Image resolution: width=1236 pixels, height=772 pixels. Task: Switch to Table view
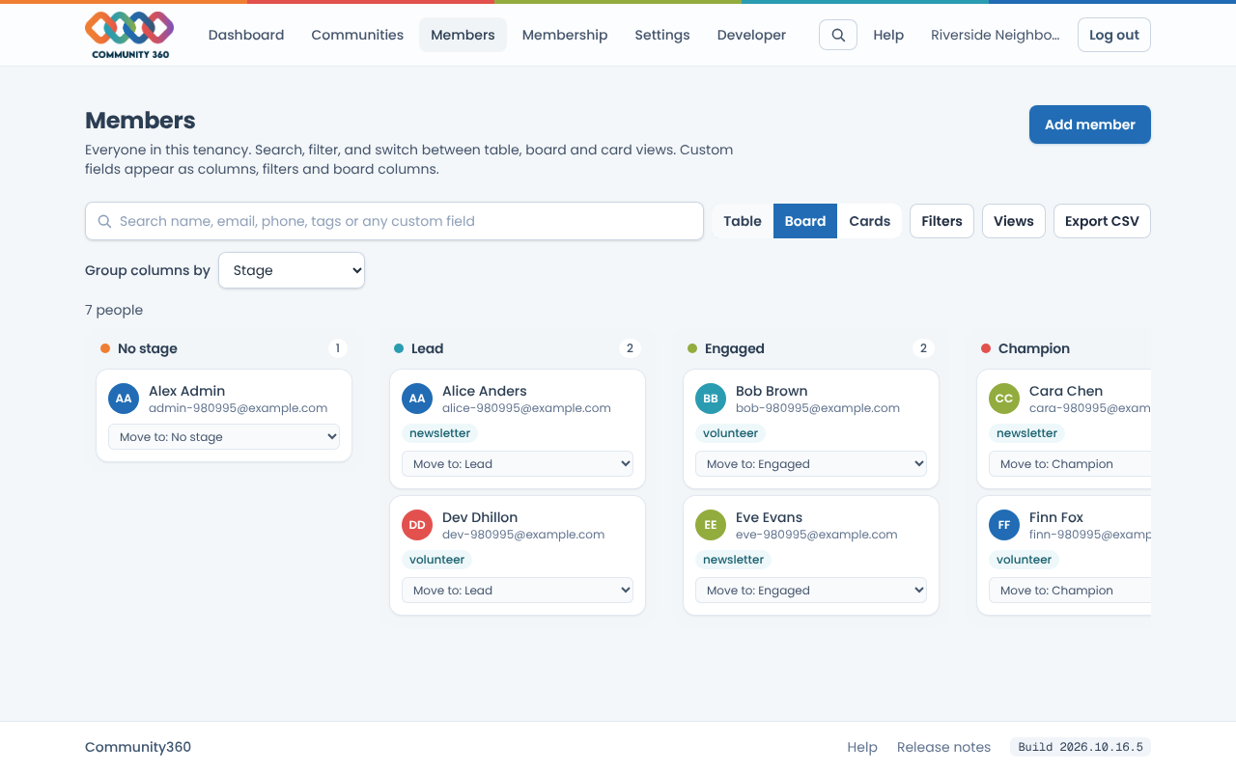point(743,221)
